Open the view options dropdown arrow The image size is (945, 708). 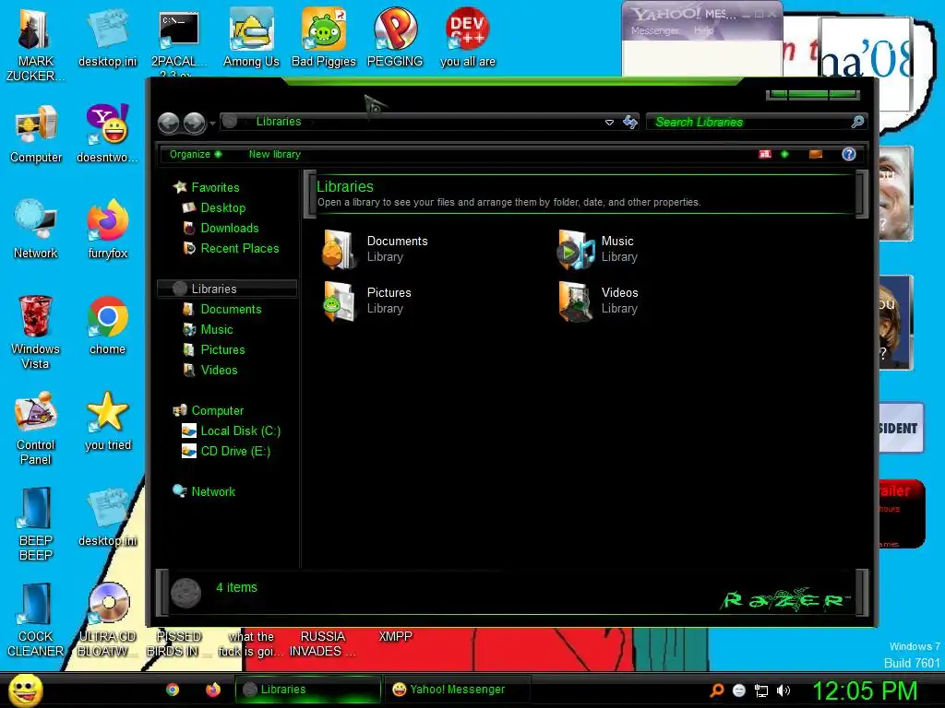(784, 154)
